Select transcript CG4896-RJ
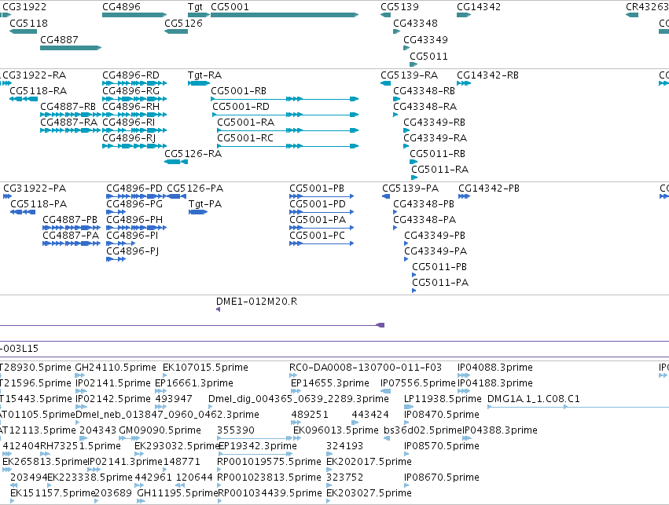Image resolution: width=669 pixels, height=505 pixels. (x=129, y=138)
